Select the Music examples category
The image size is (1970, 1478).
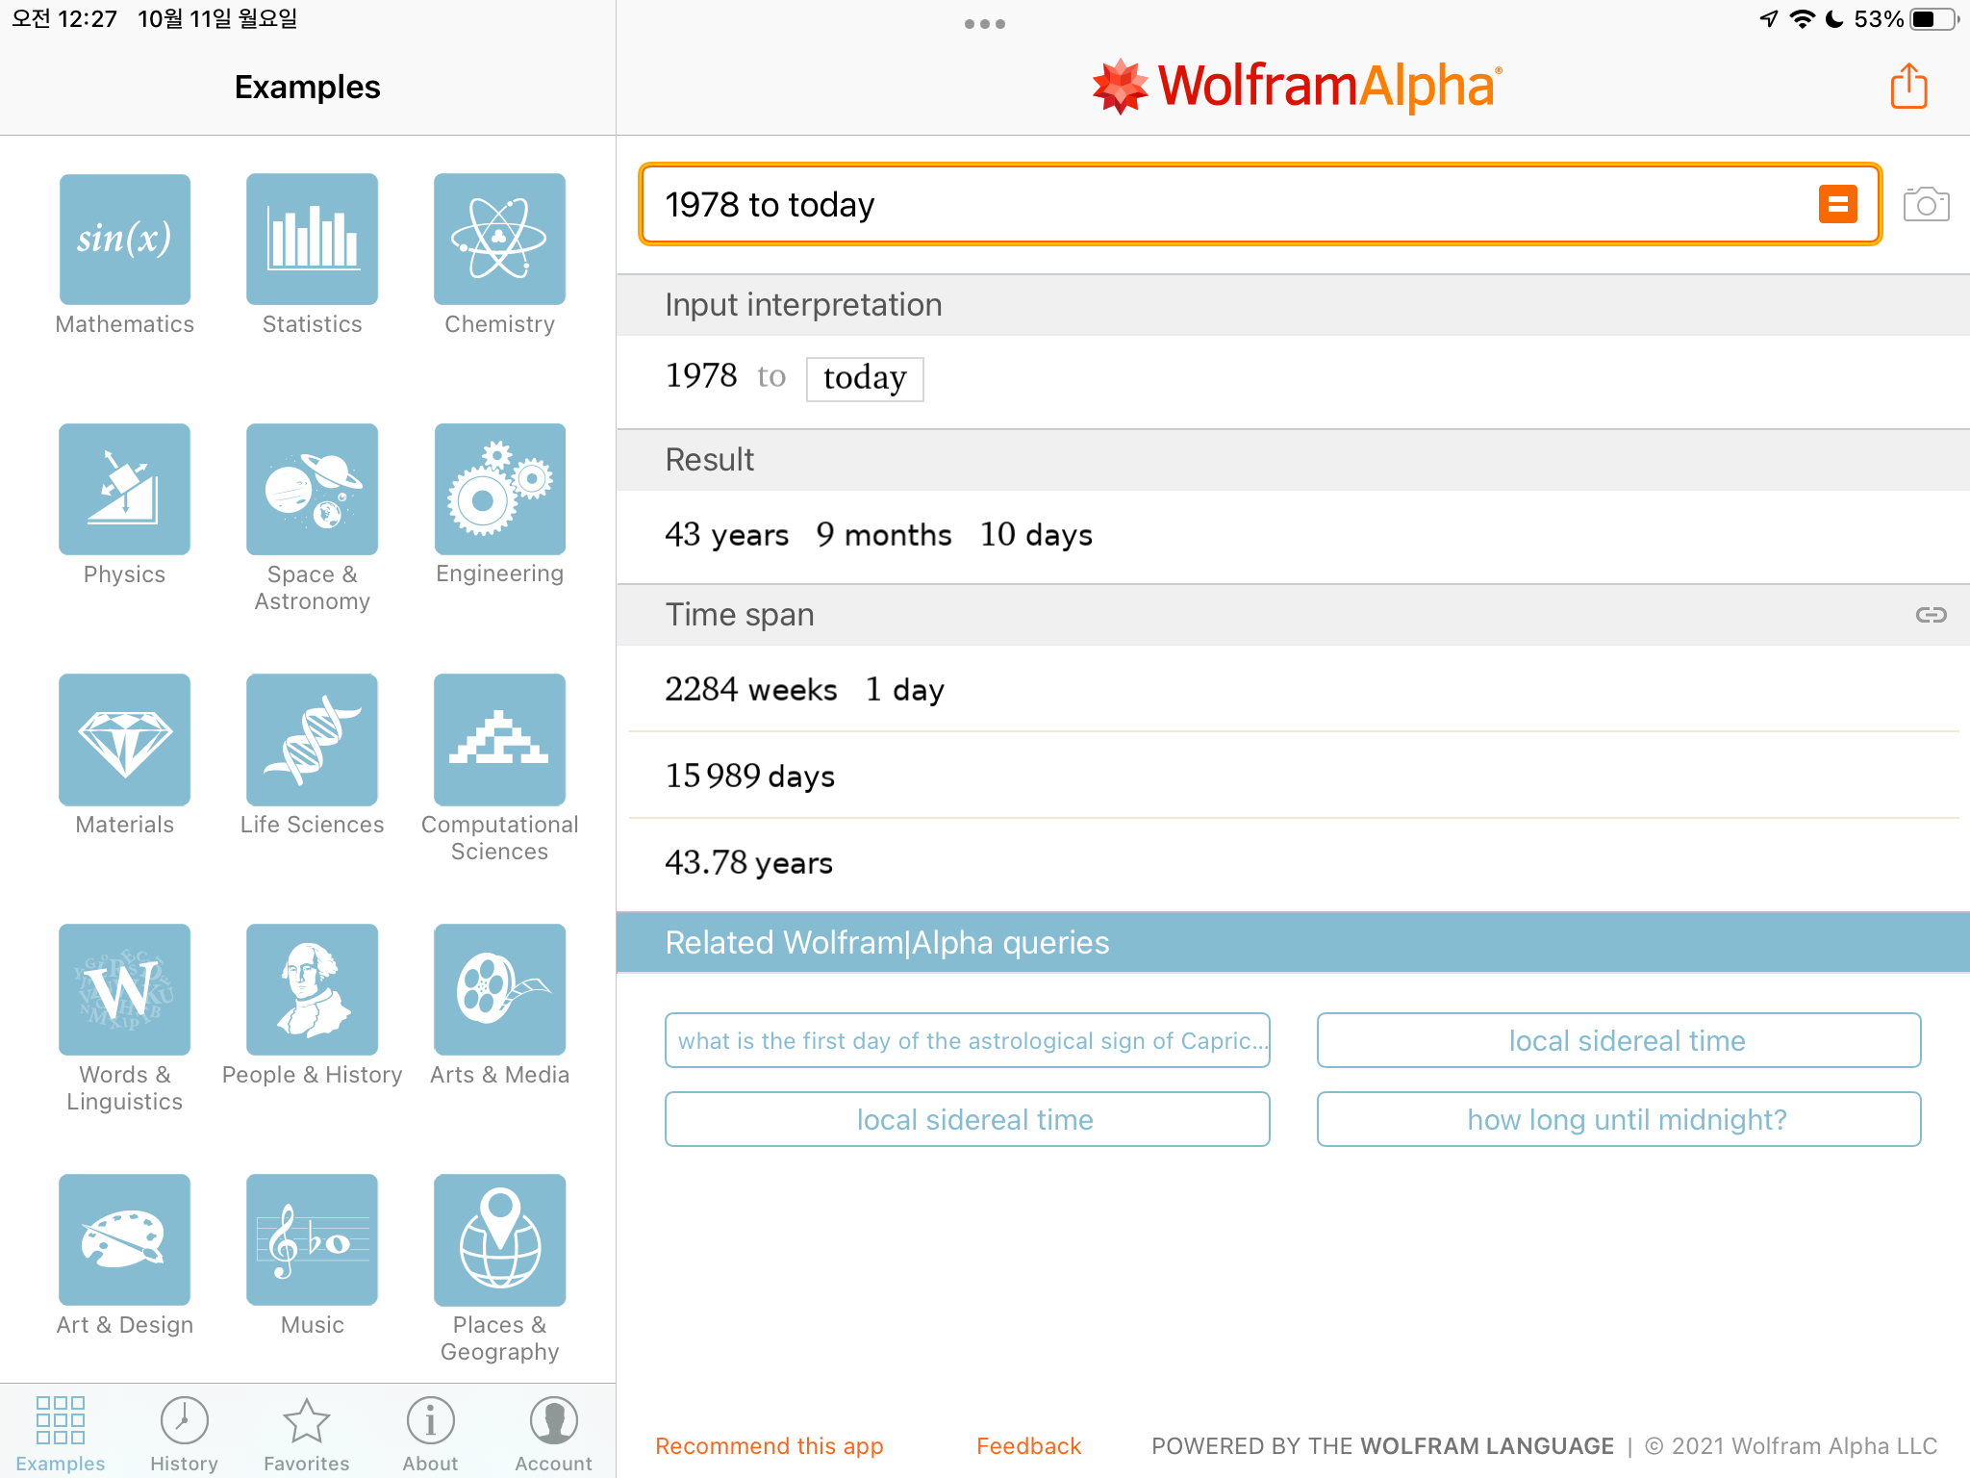coord(312,1241)
